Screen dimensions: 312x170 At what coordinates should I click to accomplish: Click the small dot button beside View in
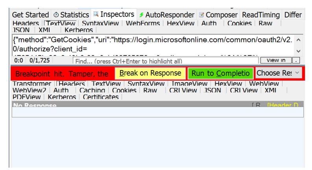tap(296, 60)
